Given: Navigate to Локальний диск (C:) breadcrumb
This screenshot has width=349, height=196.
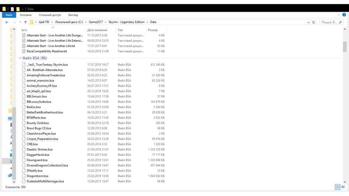Looking at the screenshot, I should (x=69, y=22).
